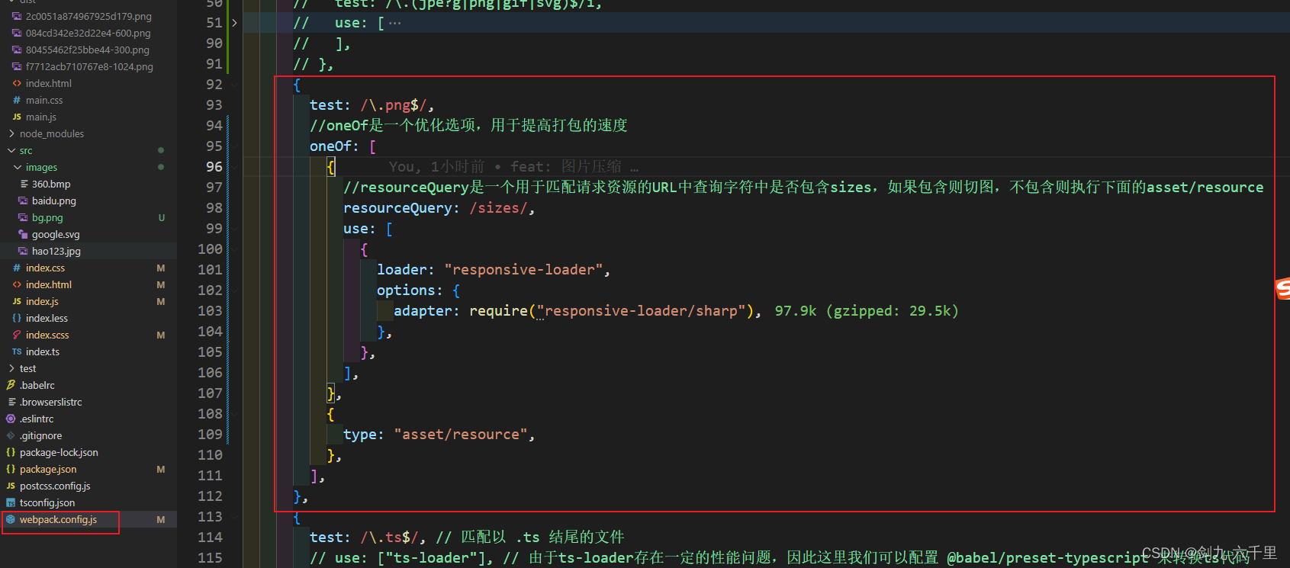Click the Sass icon of index.scss
Viewport: 1290px width, 568px height.
click(17, 335)
